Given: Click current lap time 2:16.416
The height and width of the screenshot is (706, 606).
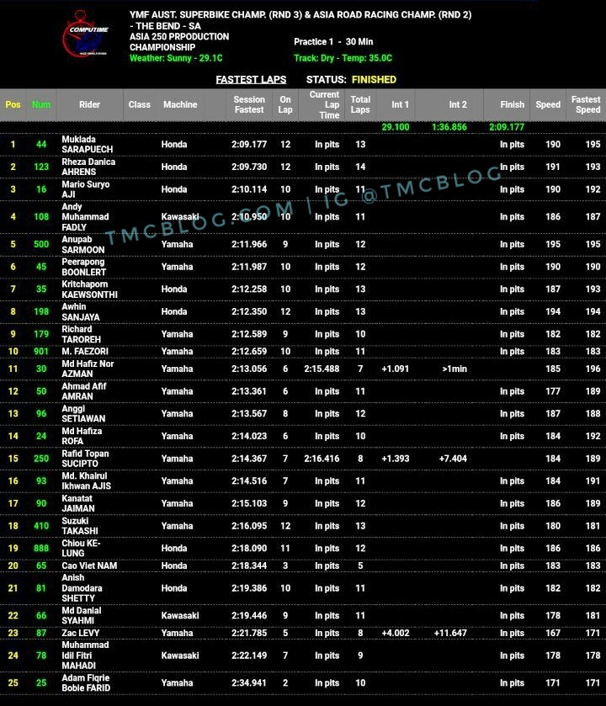Looking at the screenshot, I should [x=322, y=459].
